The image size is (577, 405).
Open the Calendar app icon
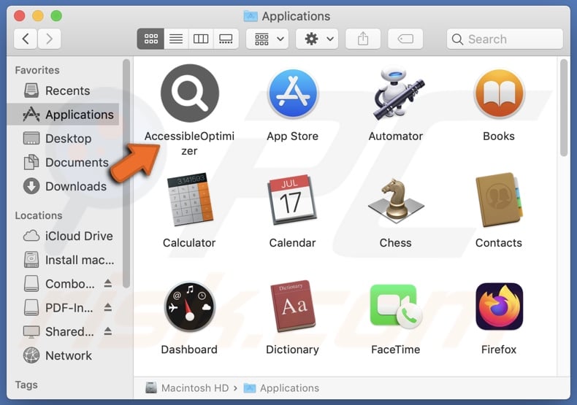coord(293,199)
